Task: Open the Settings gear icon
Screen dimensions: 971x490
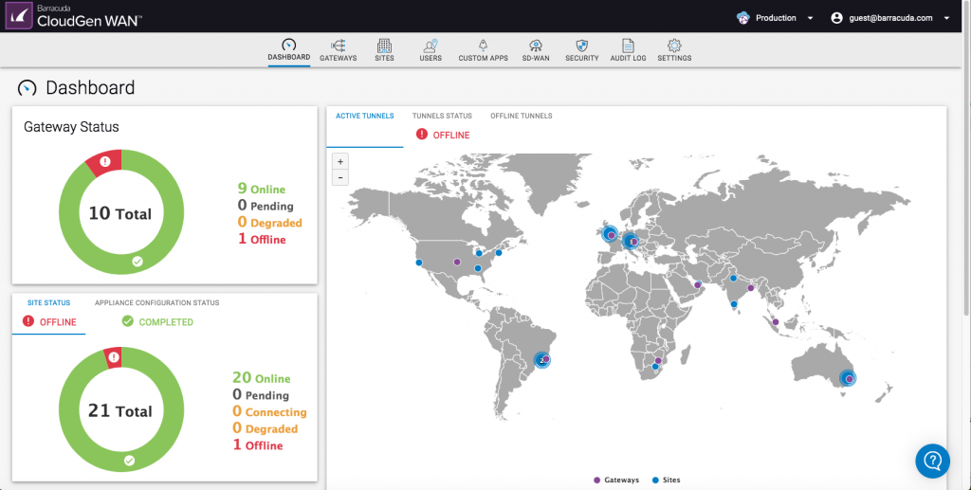Action: (674, 45)
